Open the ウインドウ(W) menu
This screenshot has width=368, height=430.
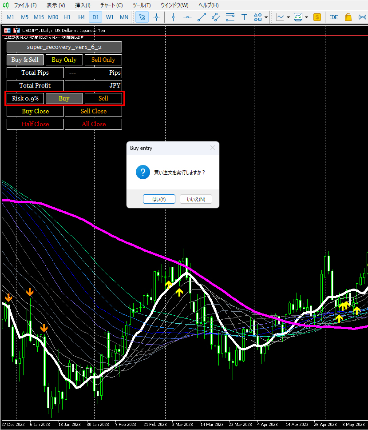(x=174, y=5)
